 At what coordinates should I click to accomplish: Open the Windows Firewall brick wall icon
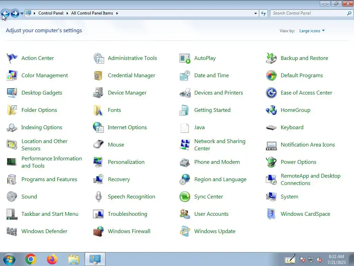[x=98, y=231]
